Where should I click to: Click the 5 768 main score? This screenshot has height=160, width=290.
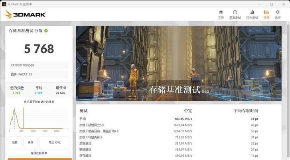39,49
